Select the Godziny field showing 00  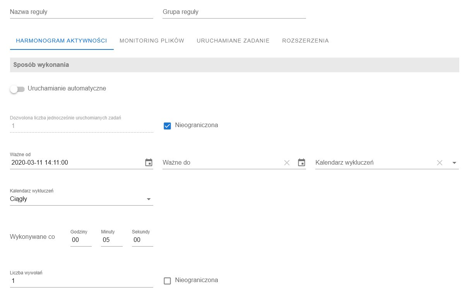pyautogui.click(x=81, y=240)
